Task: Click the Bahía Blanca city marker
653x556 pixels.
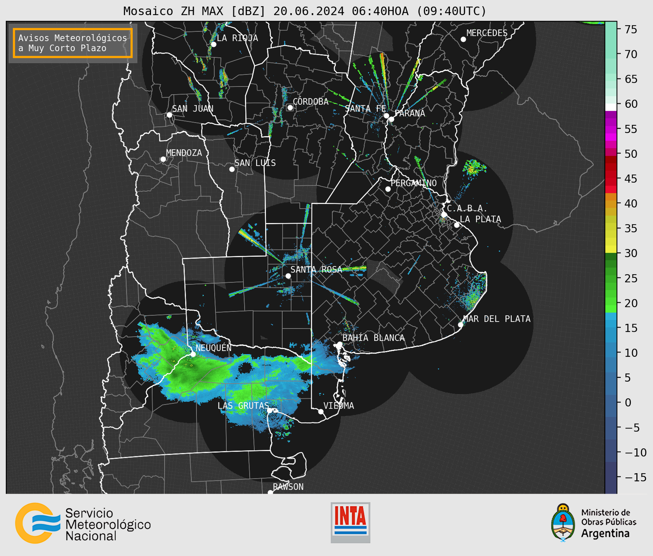Action: (x=339, y=344)
